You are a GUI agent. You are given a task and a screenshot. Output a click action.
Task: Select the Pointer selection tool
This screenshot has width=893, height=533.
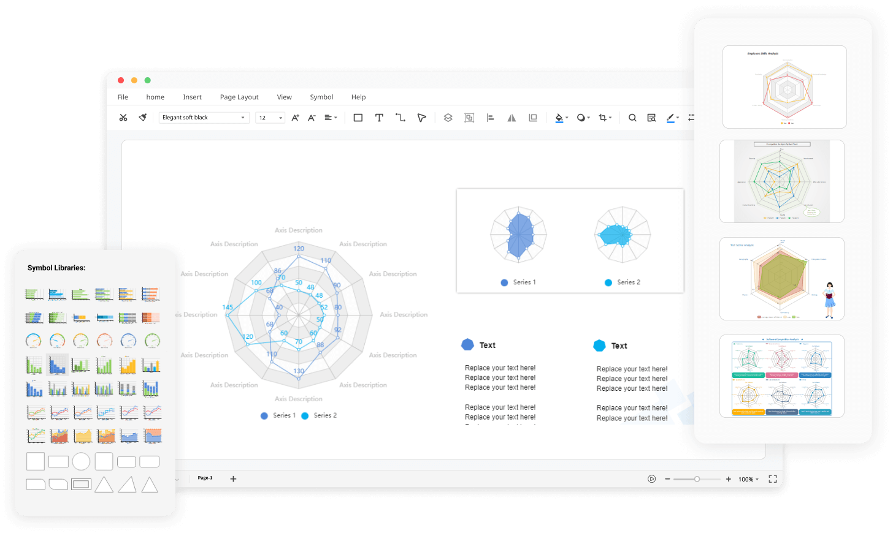click(421, 118)
